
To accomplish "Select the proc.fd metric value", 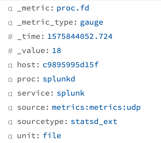I will click(73, 8).
